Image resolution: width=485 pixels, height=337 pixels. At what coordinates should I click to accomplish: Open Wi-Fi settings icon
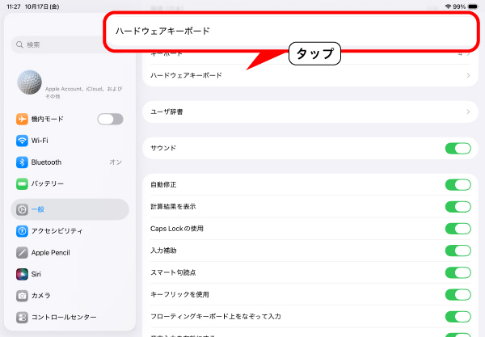point(23,141)
